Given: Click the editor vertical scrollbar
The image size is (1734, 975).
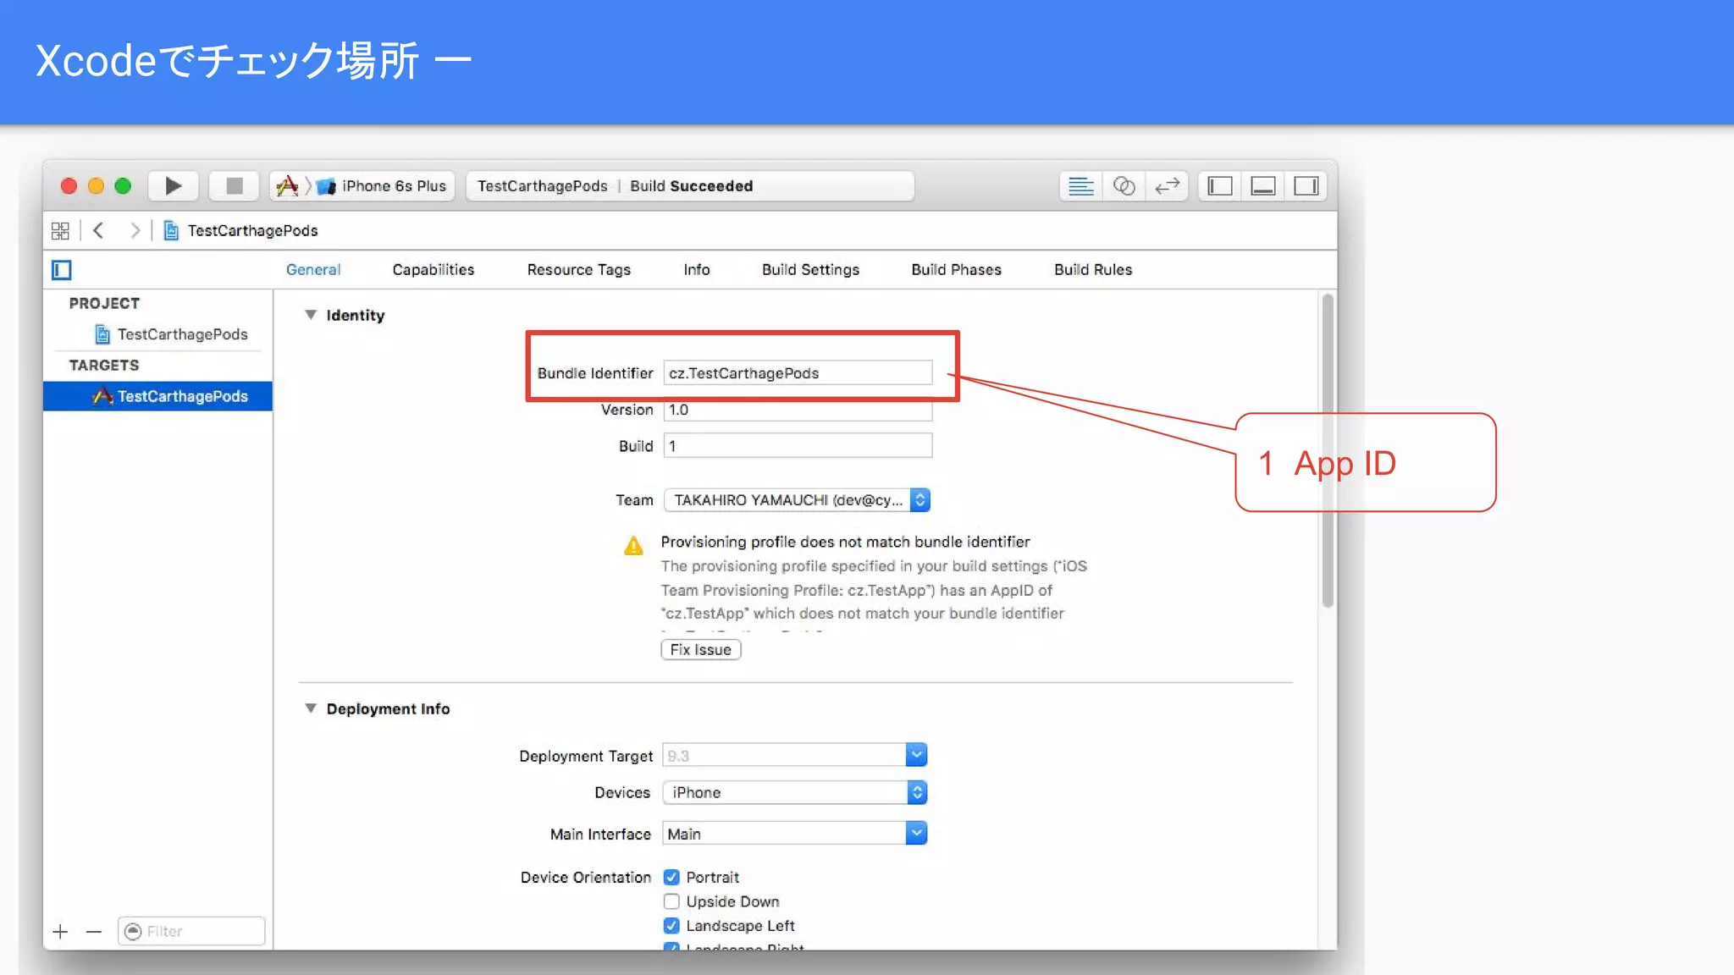Looking at the screenshot, I should point(1328,450).
